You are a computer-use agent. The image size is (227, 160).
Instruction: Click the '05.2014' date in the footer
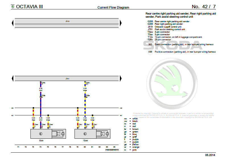210,155
